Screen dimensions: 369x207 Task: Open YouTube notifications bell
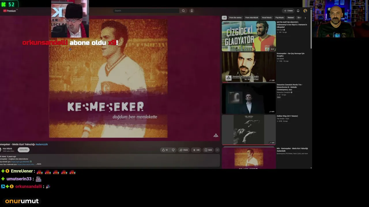click(298, 11)
